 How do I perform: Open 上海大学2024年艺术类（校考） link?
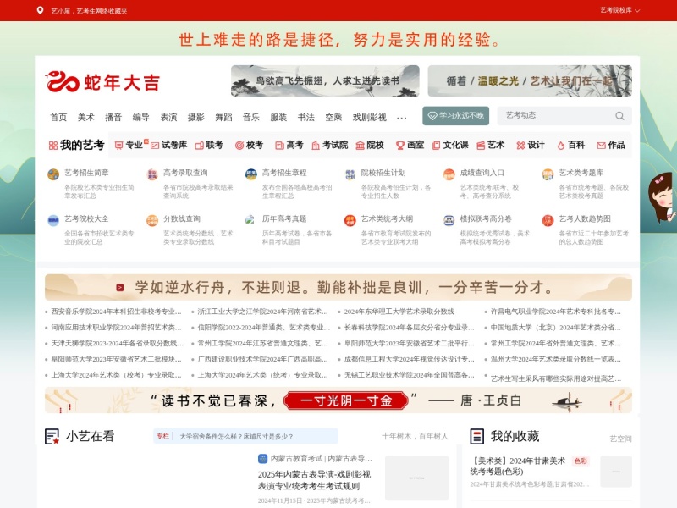[116, 375]
